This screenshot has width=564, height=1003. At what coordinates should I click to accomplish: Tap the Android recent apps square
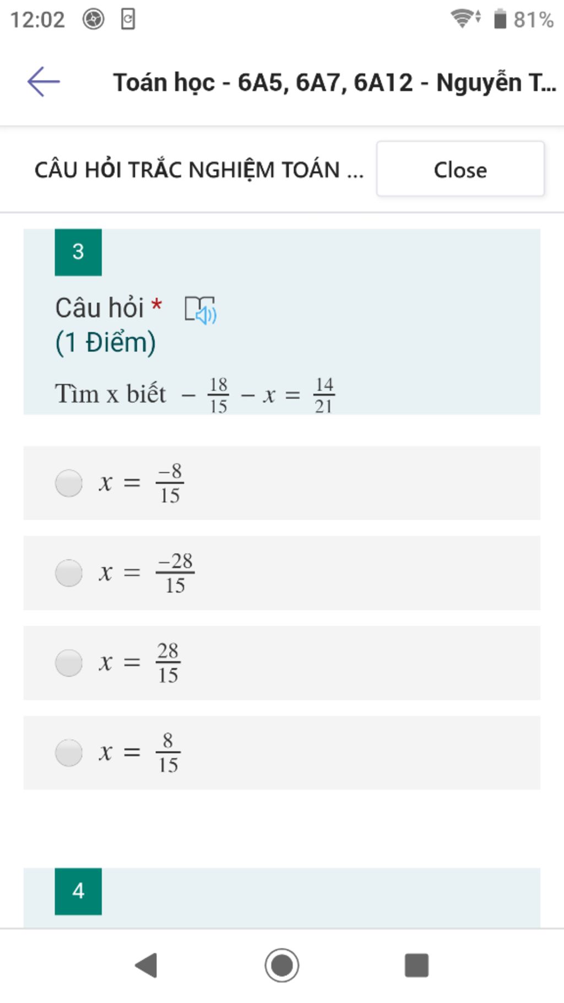click(416, 965)
